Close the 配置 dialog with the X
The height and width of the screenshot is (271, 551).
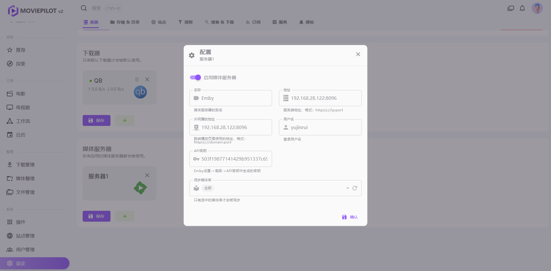pyautogui.click(x=358, y=54)
